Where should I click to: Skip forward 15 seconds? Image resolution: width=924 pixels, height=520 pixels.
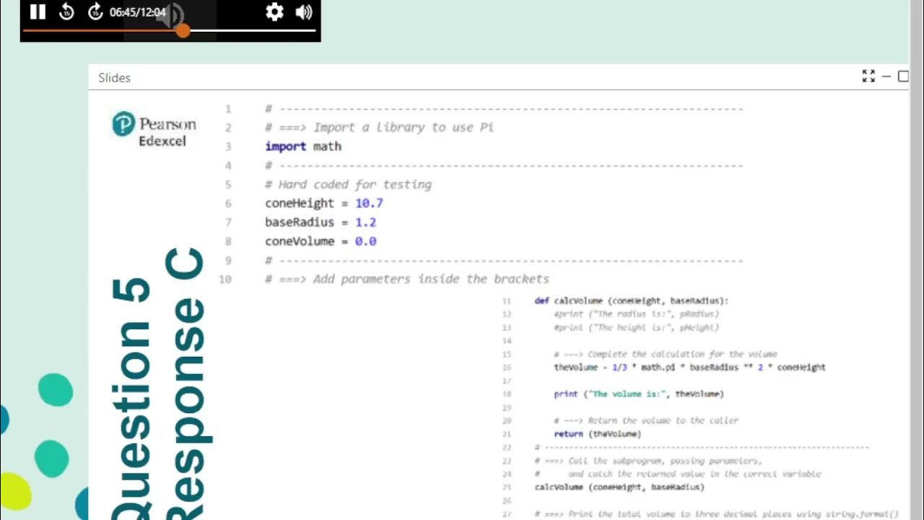[x=95, y=12]
